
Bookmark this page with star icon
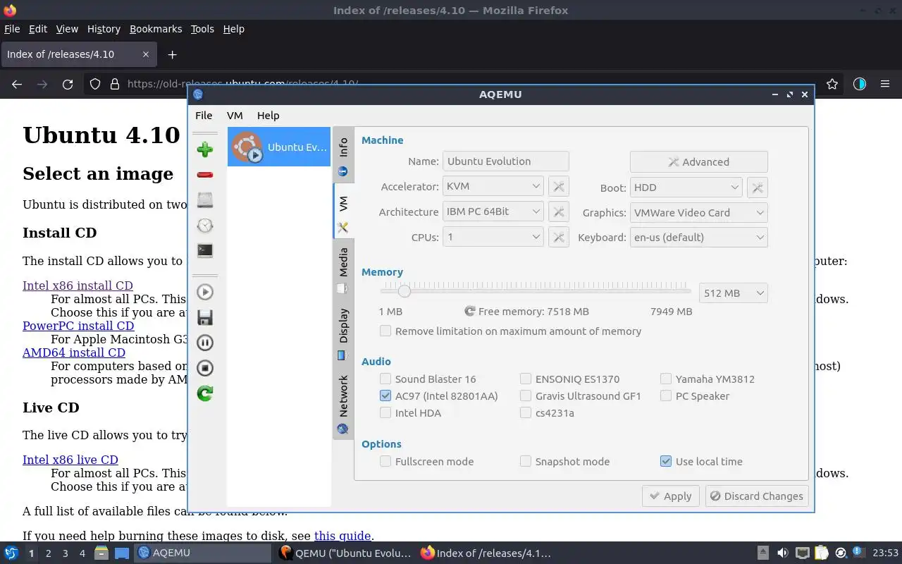(x=832, y=84)
